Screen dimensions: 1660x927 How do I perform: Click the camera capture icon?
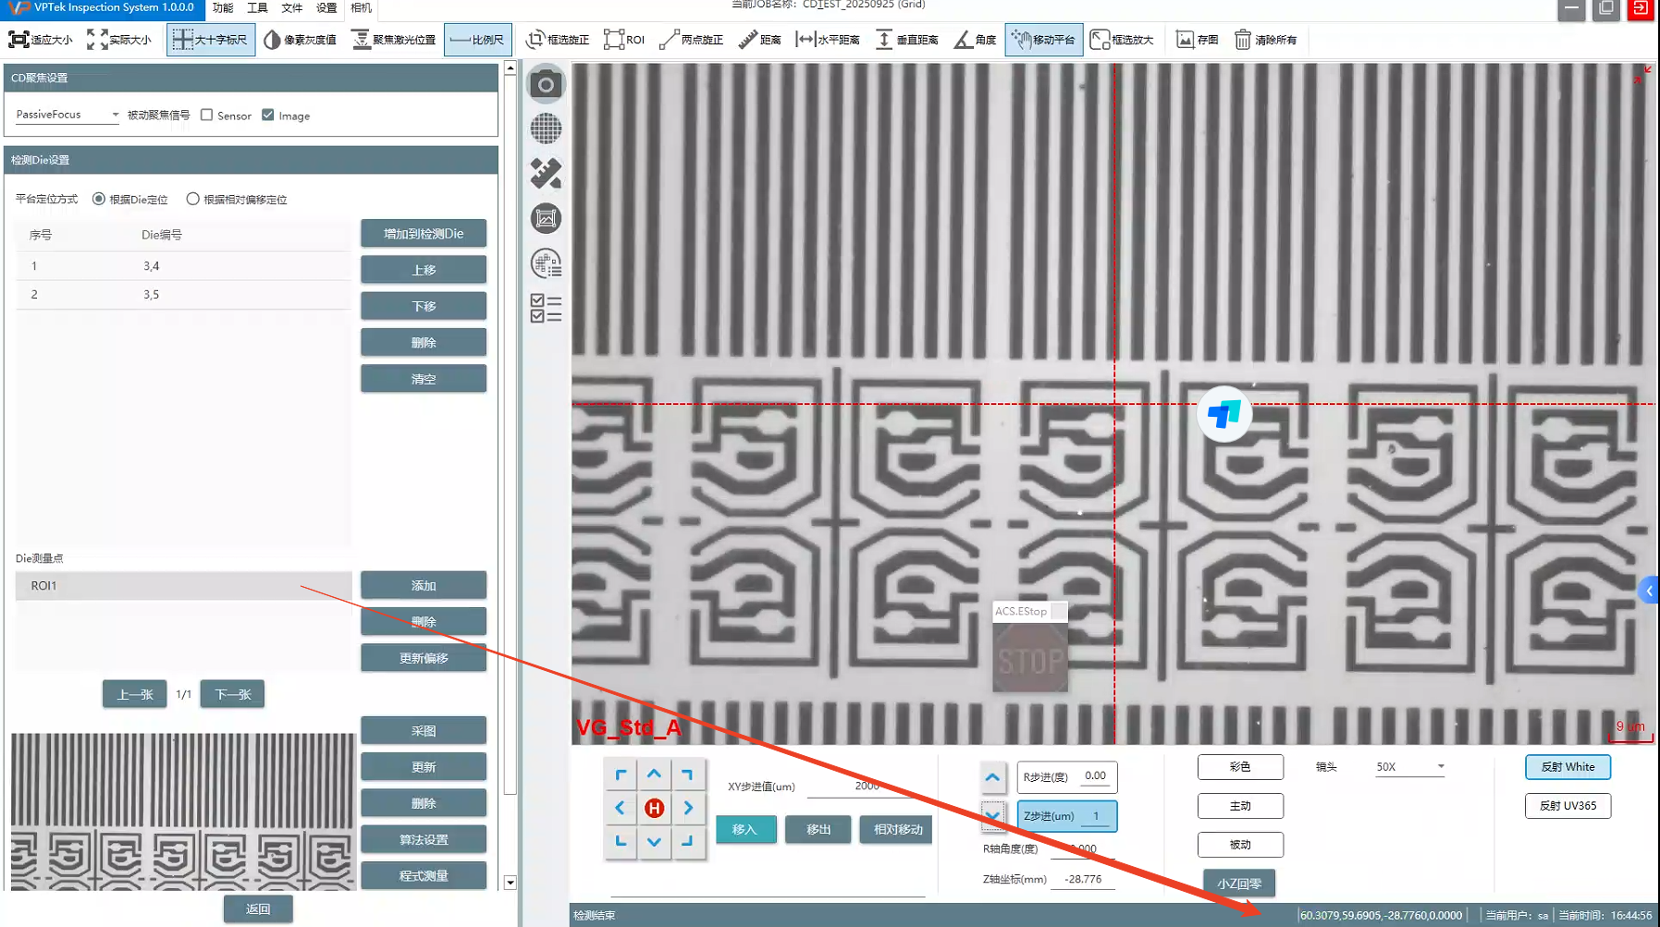pos(546,85)
